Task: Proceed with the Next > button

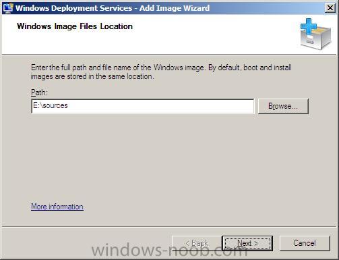Action: pos(247,243)
